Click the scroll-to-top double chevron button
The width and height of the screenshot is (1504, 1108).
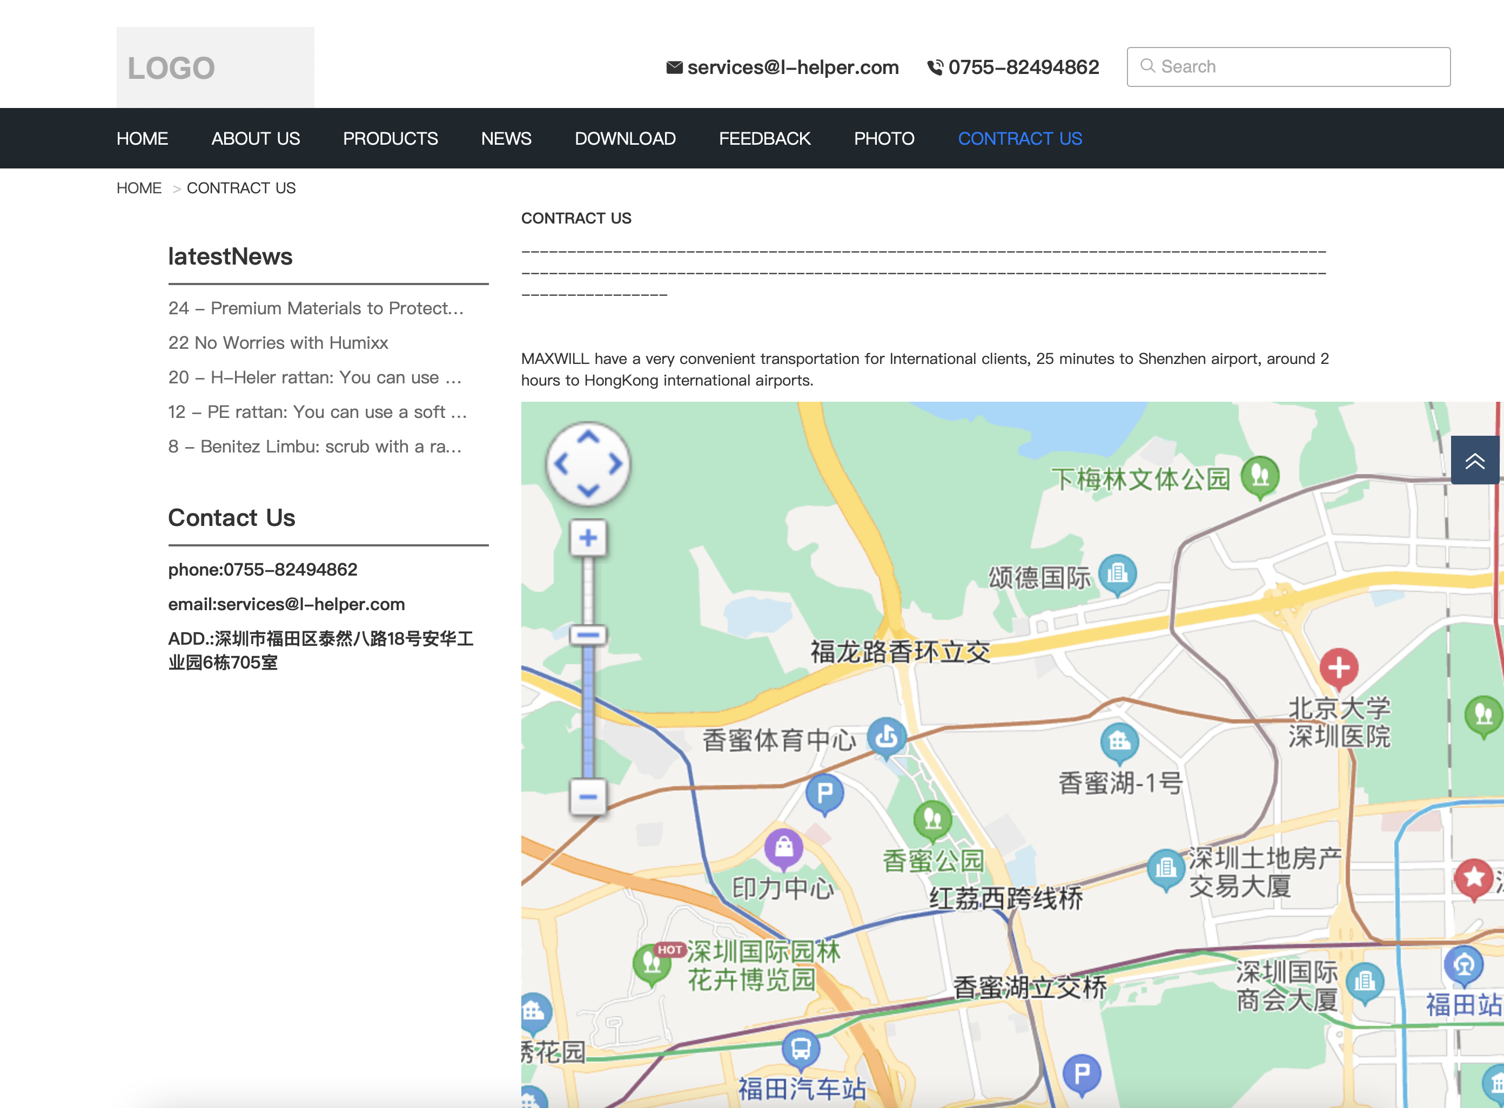click(x=1474, y=460)
